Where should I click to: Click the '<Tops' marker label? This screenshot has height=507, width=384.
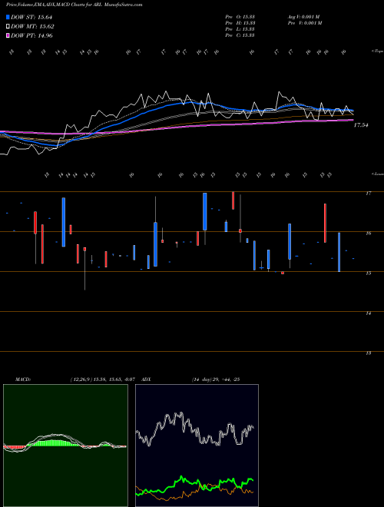pyautogui.click(x=377, y=51)
